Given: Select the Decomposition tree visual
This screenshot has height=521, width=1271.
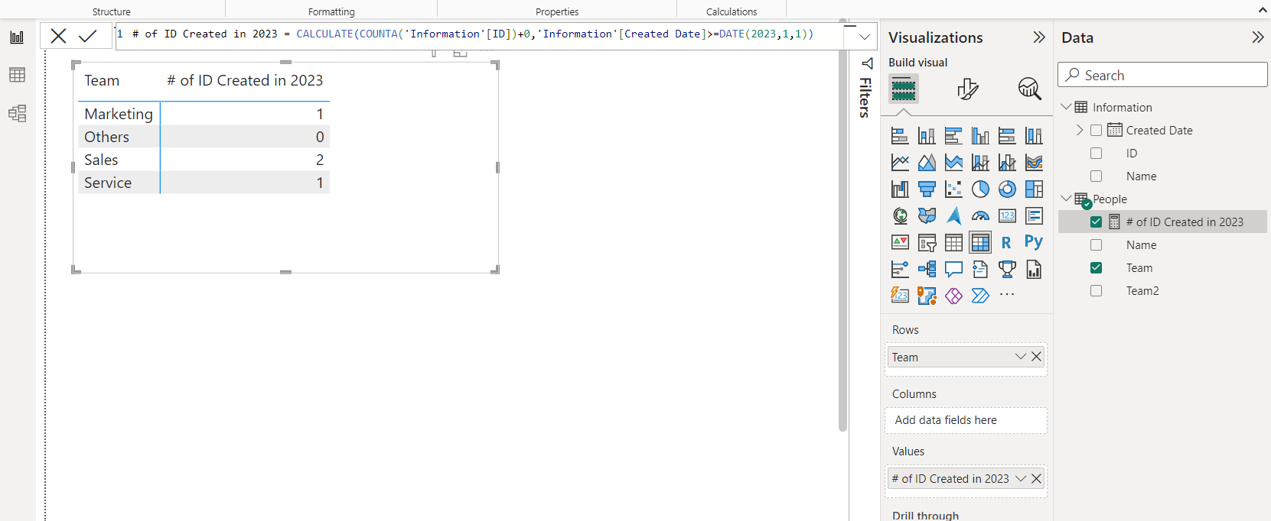Looking at the screenshot, I should pyautogui.click(x=927, y=270).
